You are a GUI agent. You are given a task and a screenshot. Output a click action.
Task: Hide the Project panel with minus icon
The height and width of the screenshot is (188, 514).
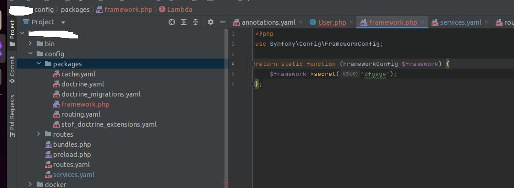223,22
